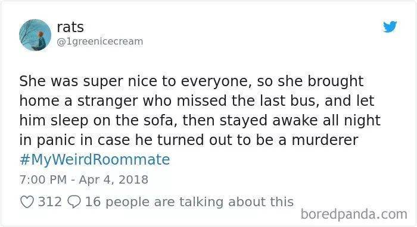Click the word "murderer" in the tweet
This screenshot has height=227, width=417.
pos(325,140)
